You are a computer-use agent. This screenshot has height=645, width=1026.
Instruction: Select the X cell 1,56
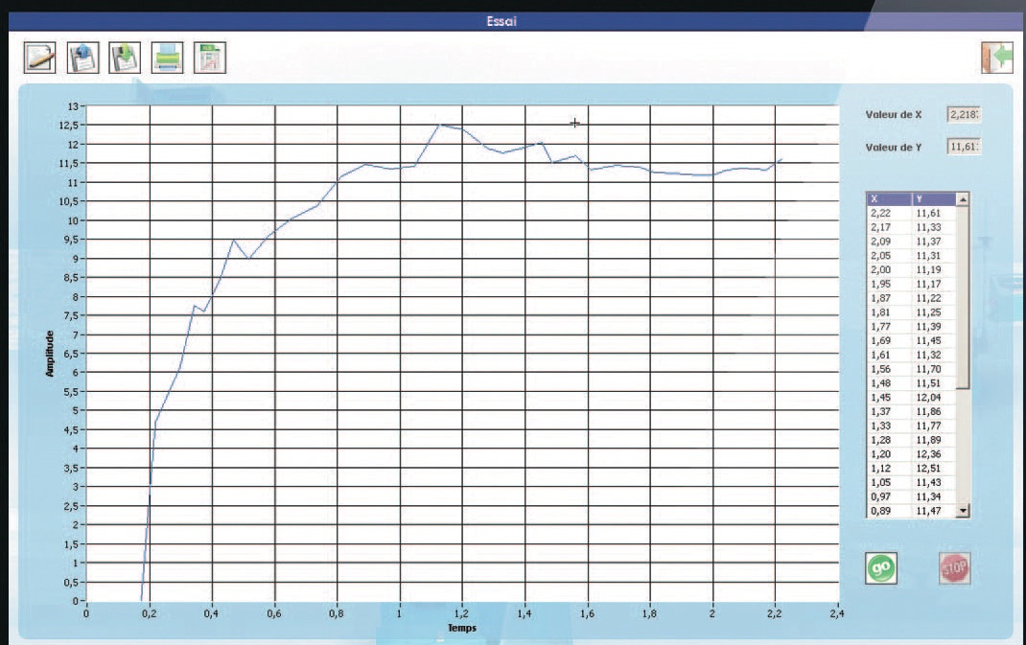click(889, 369)
